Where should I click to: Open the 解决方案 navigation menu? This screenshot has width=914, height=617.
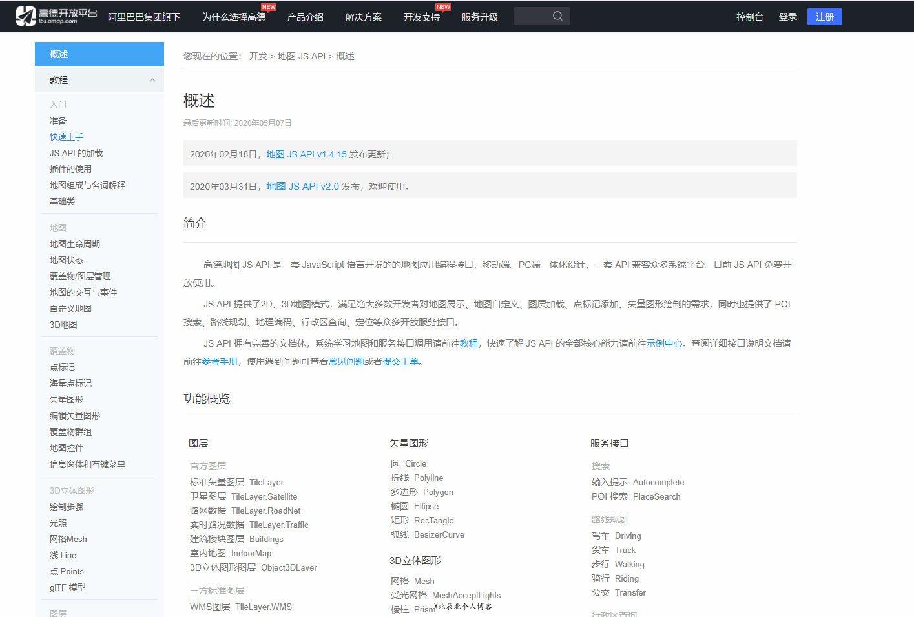pyautogui.click(x=364, y=17)
